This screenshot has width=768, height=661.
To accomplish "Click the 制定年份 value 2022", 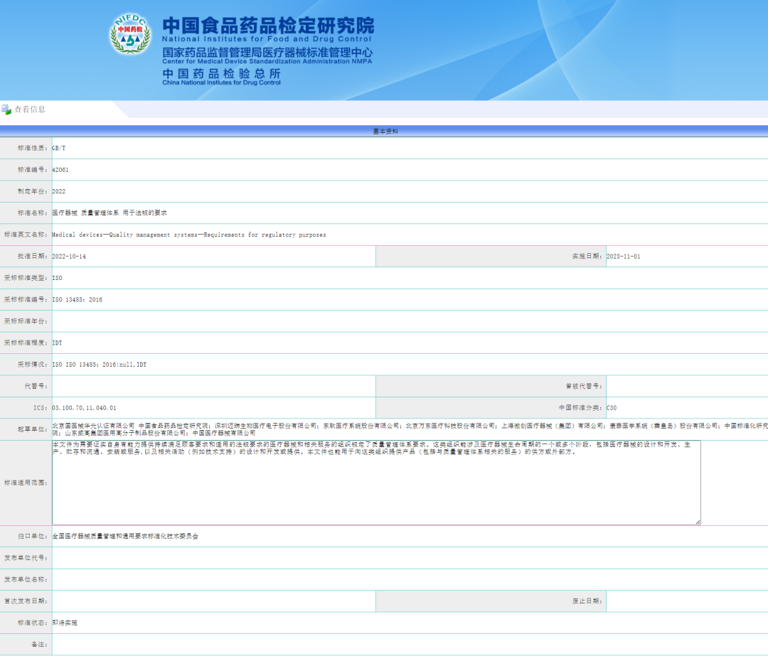I will 59,191.
